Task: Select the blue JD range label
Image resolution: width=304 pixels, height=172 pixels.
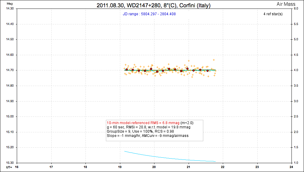Action: [149, 14]
